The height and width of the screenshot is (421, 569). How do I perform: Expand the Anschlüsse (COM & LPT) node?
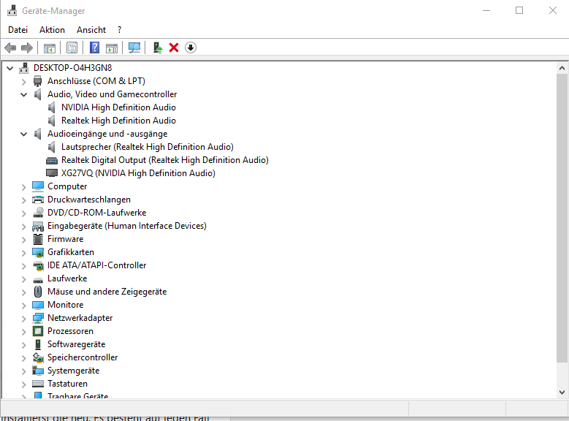[23, 81]
